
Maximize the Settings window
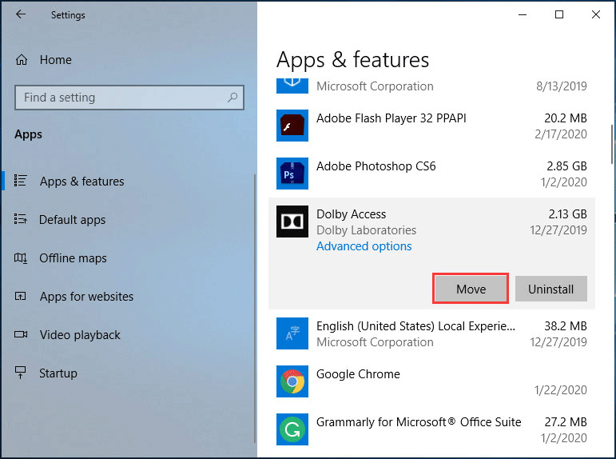(x=559, y=14)
